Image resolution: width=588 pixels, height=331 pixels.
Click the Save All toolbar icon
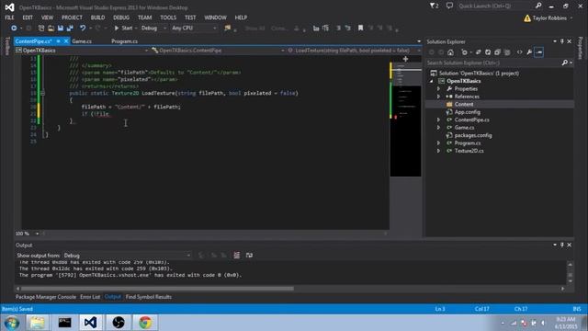pos(70,29)
